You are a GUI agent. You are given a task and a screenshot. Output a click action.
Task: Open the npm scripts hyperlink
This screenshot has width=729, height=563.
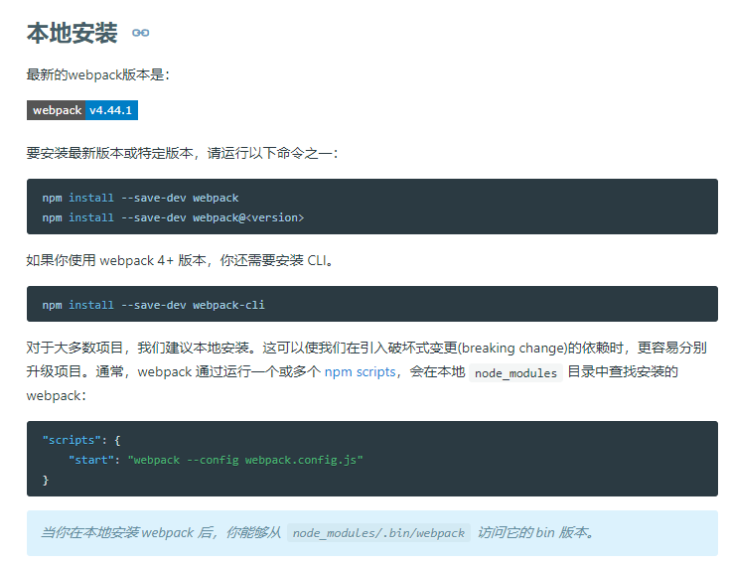[x=360, y=371]
